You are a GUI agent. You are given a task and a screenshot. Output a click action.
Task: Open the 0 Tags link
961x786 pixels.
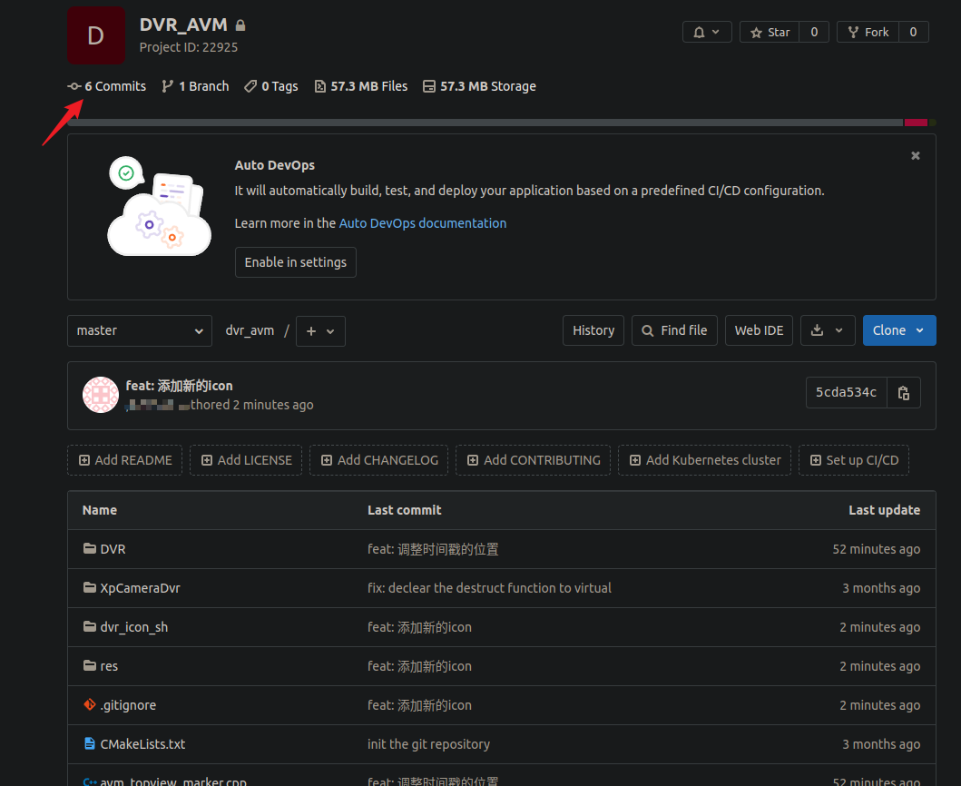[x=271, y=86]
